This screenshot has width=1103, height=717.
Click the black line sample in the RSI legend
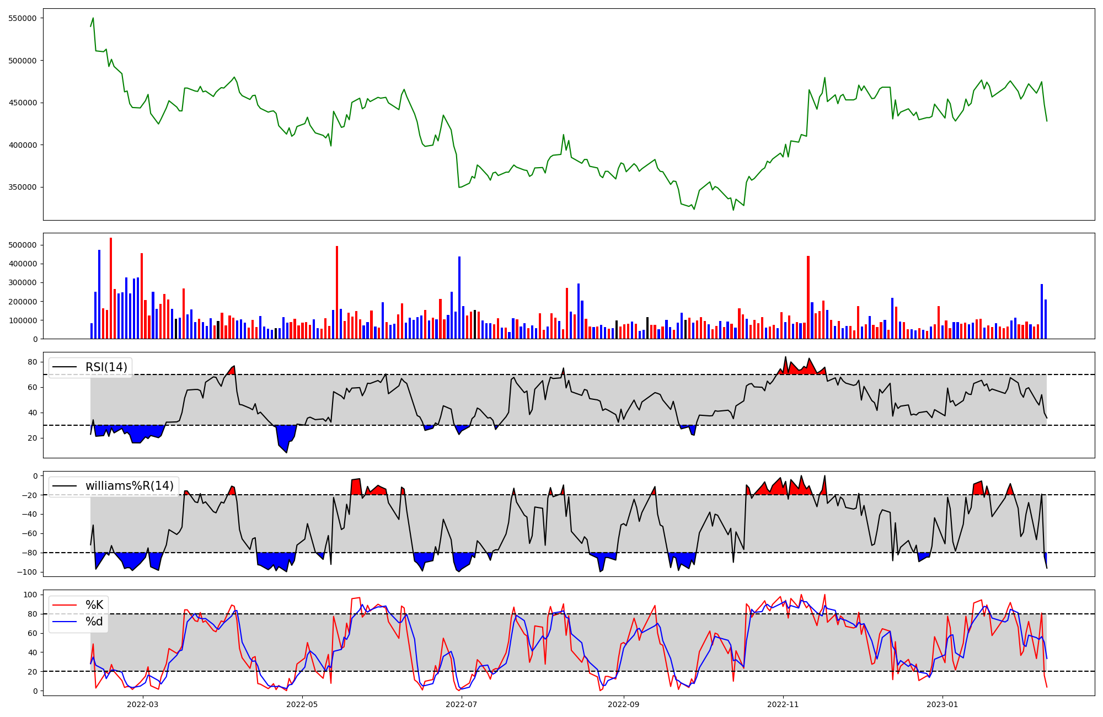65,367
